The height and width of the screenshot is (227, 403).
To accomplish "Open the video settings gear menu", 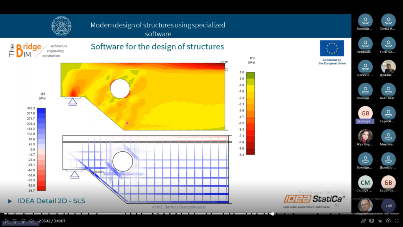I will [x=388, y=221].
